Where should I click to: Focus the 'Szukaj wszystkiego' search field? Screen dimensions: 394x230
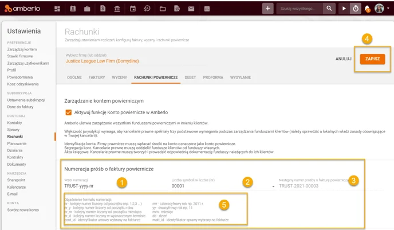[x=300, y=9]
